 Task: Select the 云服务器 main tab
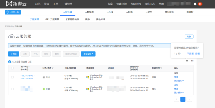click(67, 12)
